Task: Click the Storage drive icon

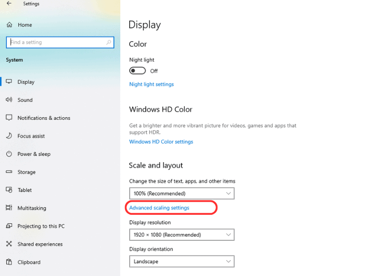Action: point(9,172)
